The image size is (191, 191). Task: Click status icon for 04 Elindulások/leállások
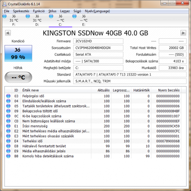tap(8, 101)
